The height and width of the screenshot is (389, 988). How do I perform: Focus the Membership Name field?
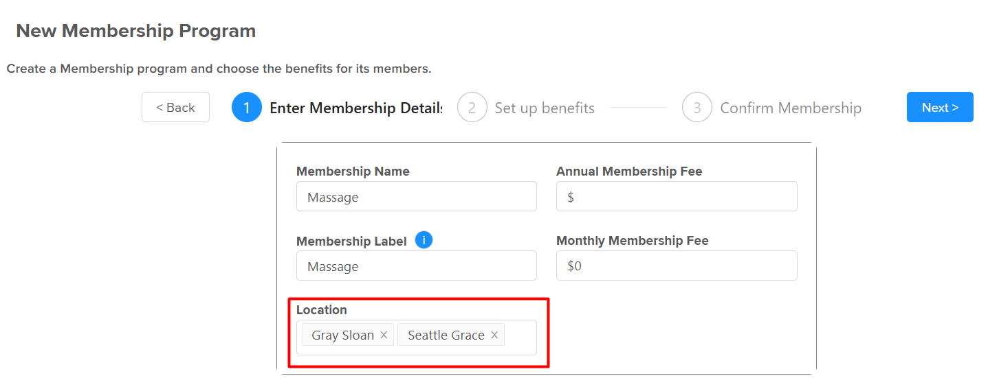(x=417, y=196)
